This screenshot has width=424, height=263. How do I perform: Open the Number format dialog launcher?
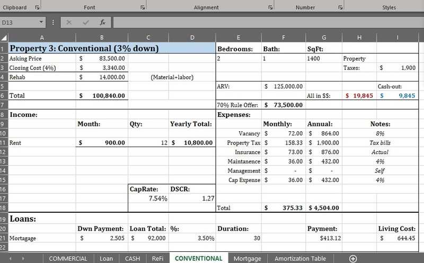(x=338, y=8)
